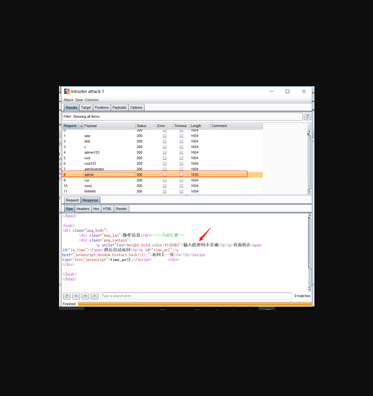Click the previous match '<' search button
This screenshot has width=373, height=396.
tap(76, 296)
